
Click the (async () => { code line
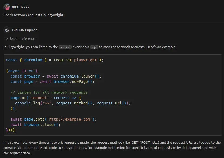point(22,71)
